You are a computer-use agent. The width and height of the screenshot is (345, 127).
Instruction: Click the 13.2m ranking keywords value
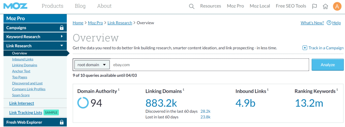(309, 103)
